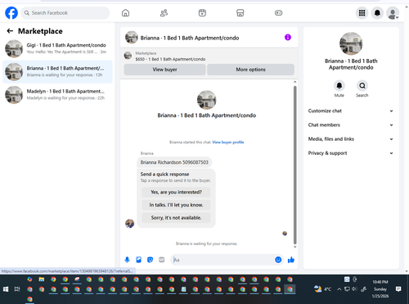Image resolution: width=409 pixels, height=304 pixels.
Task: Click the large listing photo in the details panel
Action: coord(351,43)
